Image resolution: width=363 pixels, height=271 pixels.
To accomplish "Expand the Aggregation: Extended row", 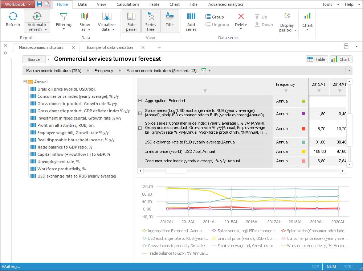I will [x=140, y=101].
